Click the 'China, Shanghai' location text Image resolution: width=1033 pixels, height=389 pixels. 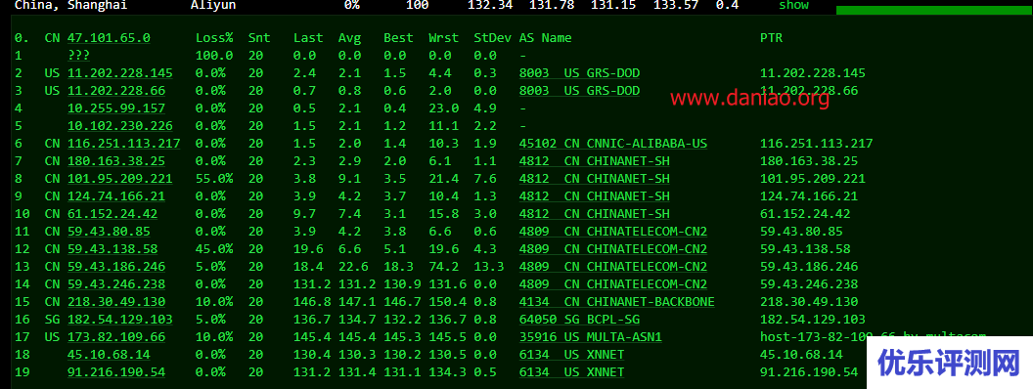pos(70,5)
